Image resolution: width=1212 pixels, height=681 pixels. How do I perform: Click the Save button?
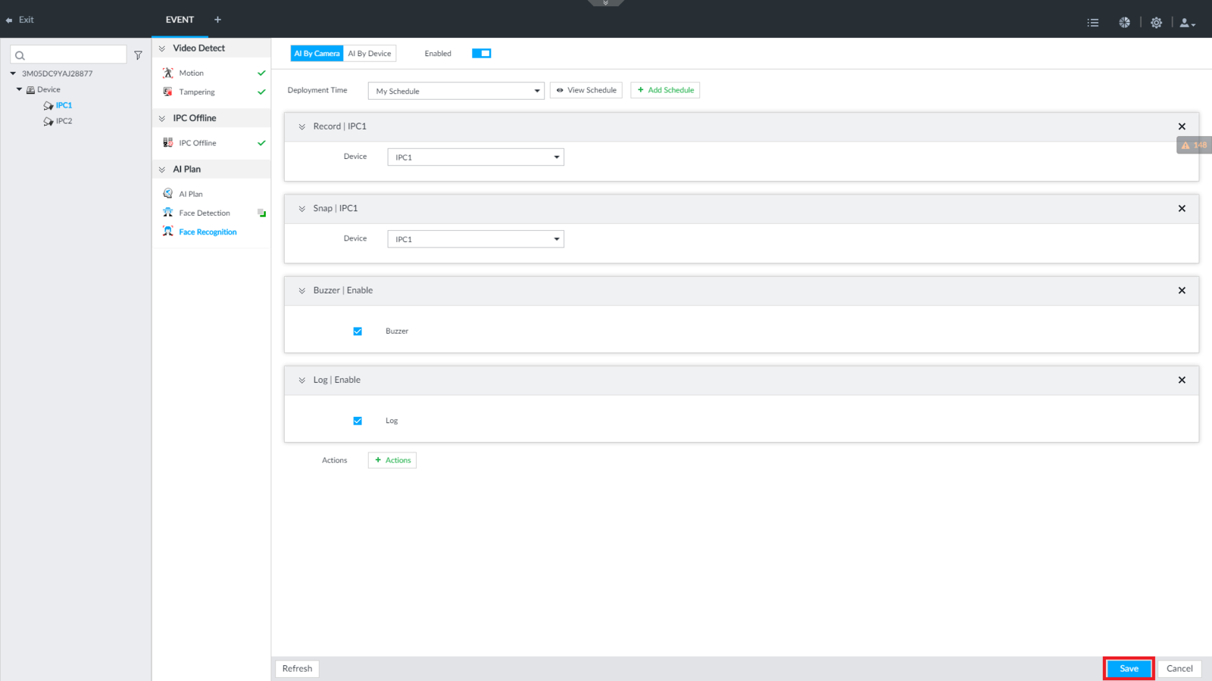1129,669
